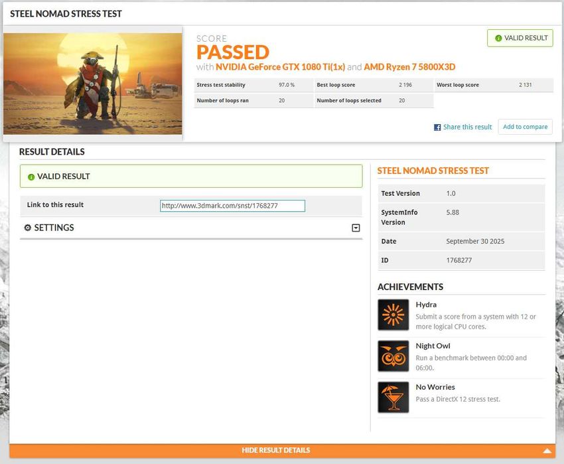Click the result link URL input field
This screenshot has width=564, height=464.
point(232,206)
